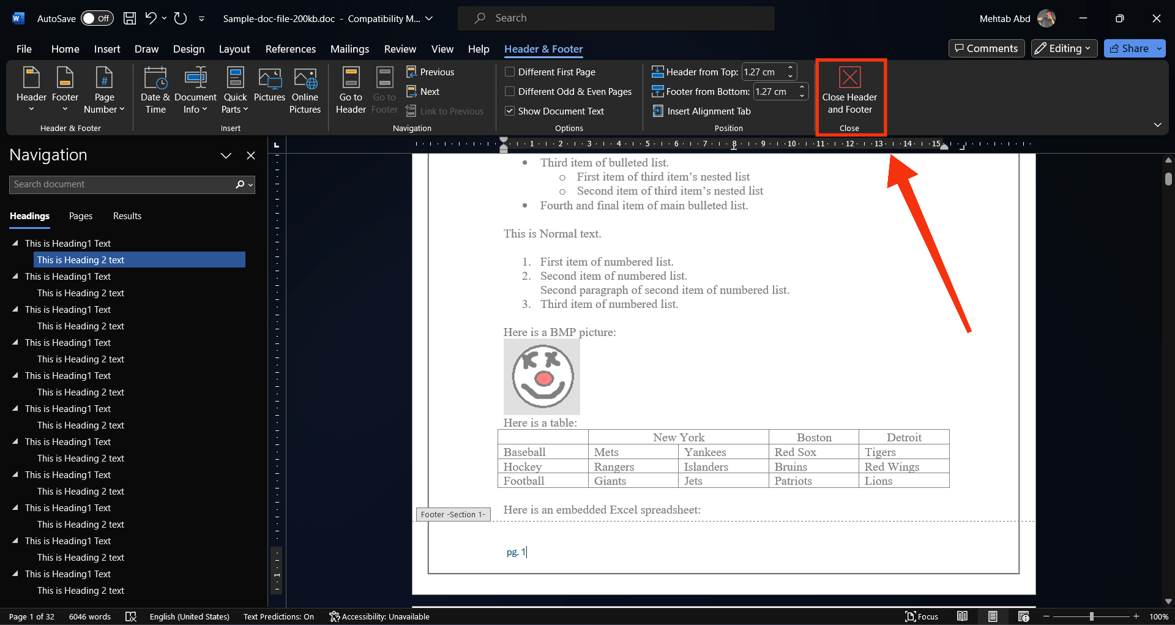Click Go to Header icon
The width and height of the screenshot is (1175, 625).
[351, 91]
